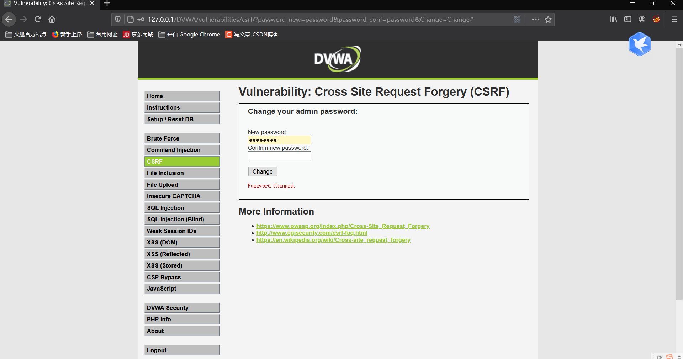Open 新手上路 bookmark
This screenshot has width=683, height=359.
tap(67, 35)
